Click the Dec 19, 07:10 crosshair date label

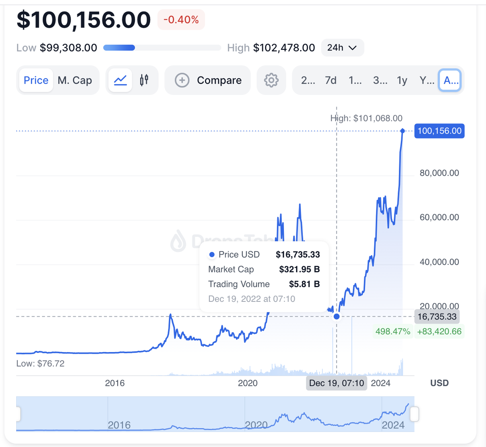pos(336,383)
